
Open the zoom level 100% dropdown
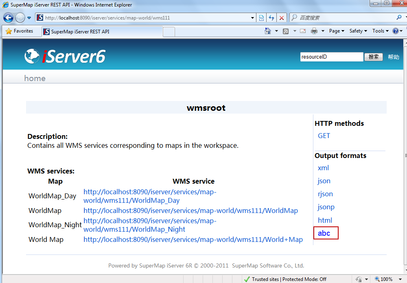click(386, 279)
